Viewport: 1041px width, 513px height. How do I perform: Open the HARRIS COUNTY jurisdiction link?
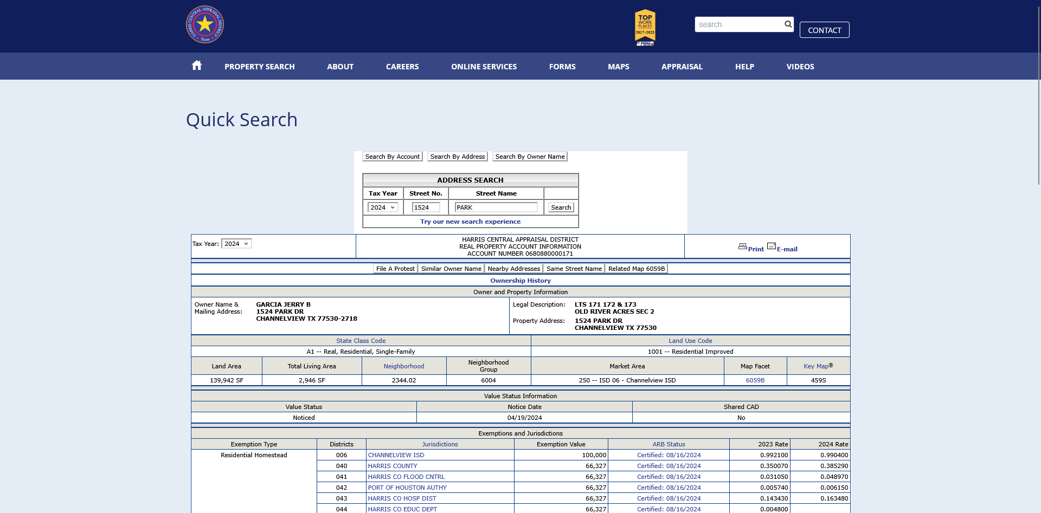[393, 466]
